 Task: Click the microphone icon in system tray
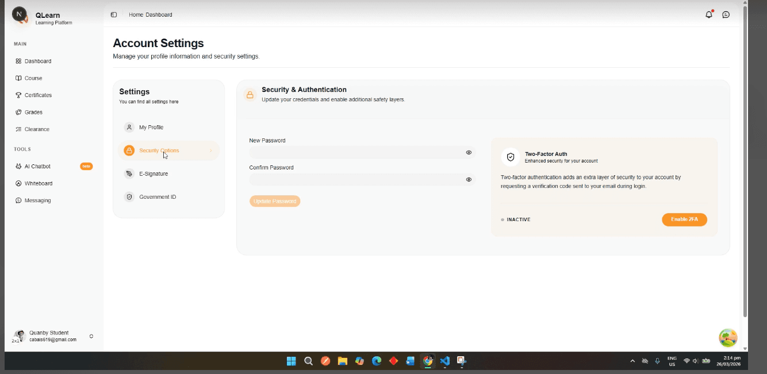coord(657,361)
